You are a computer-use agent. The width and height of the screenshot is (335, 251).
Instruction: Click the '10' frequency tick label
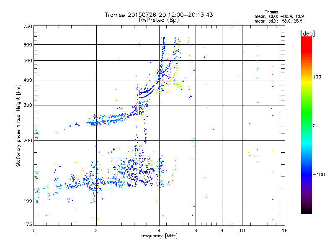coord(242,231)
